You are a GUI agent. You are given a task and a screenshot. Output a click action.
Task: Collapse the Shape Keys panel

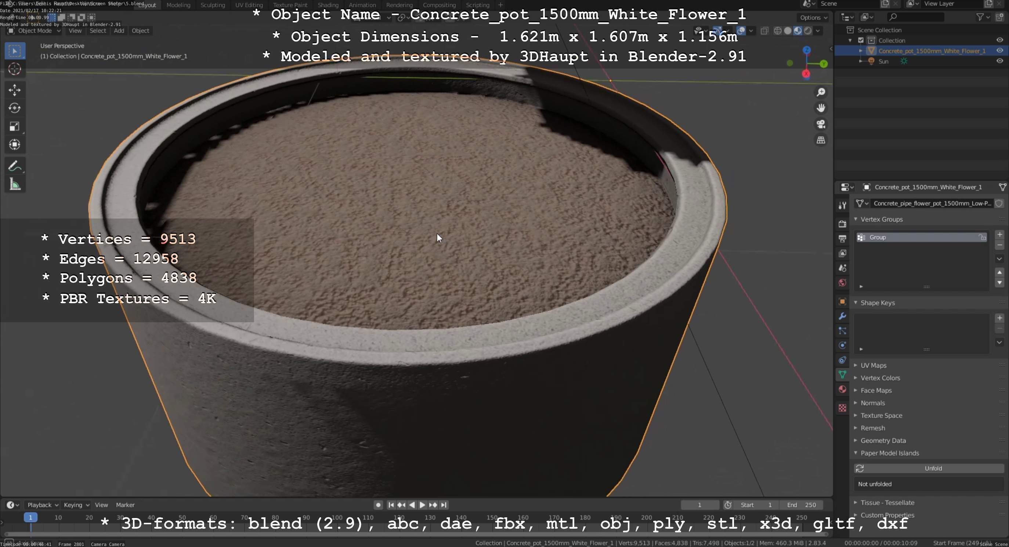tap(856, 302)
